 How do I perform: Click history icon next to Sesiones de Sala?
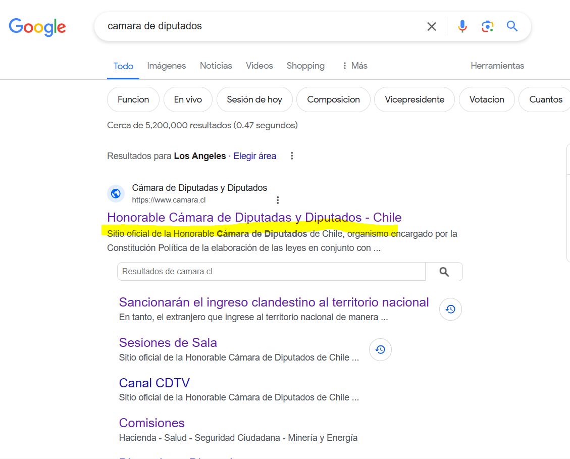click(380, 349)
